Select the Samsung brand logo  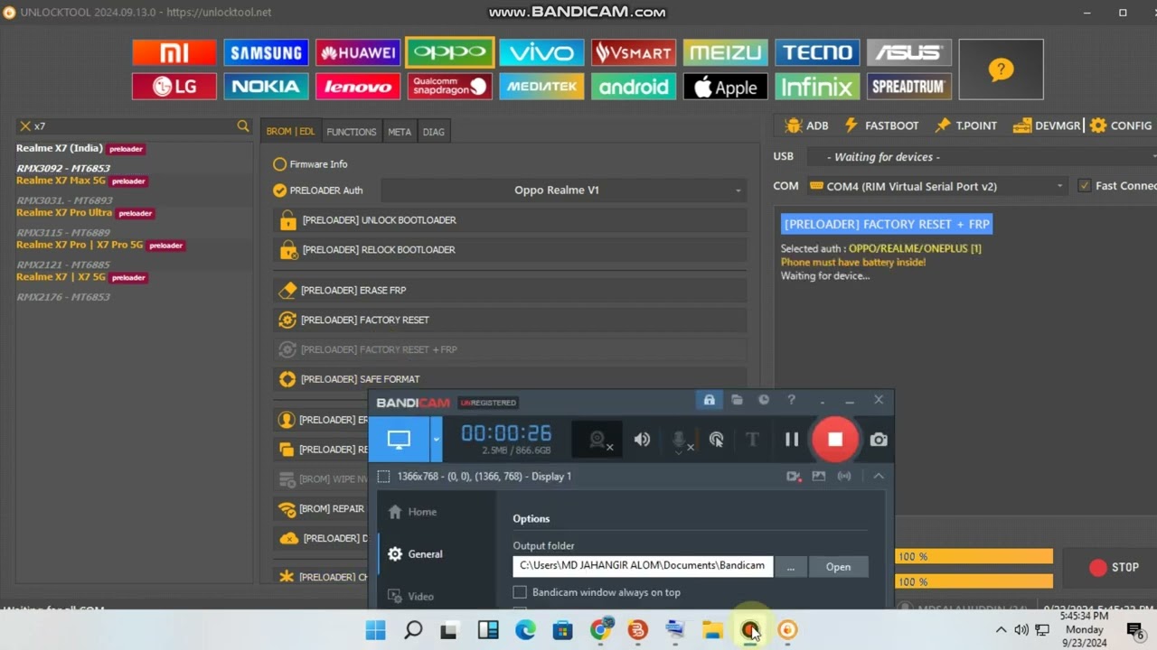pos(266,52)
